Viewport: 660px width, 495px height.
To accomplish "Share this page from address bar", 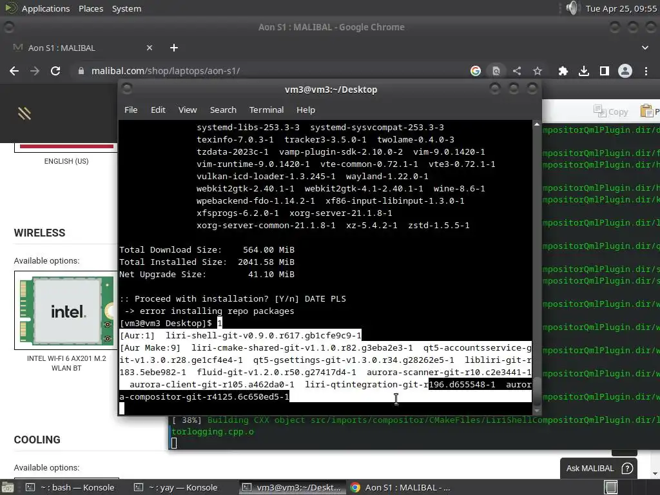I will [x=517, y=71].
